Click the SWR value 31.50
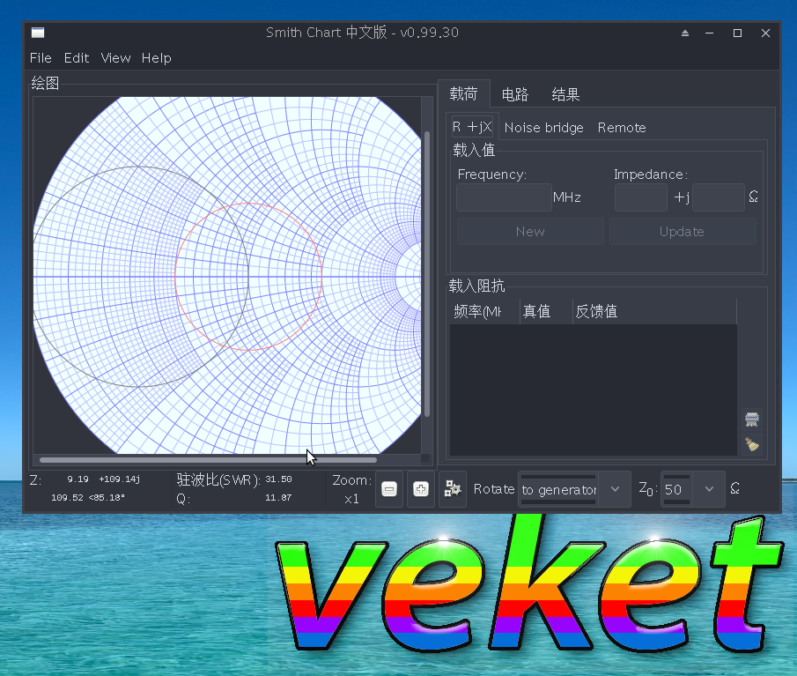The width and height of the screenshot is (797, 676). click(x=278, y=479)
